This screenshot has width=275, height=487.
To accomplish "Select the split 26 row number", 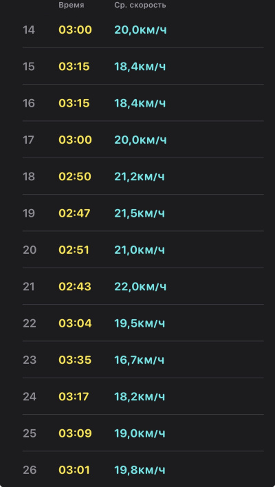I will point(30,470).
